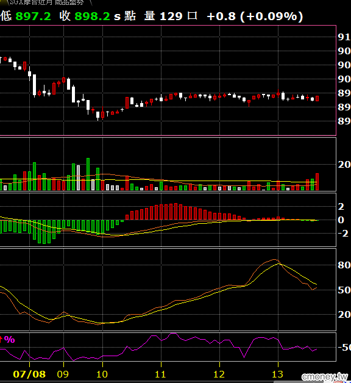This screenshot has width=351, height=383.
Task: Click the low price 897.2 value
Action: point(33,16)
